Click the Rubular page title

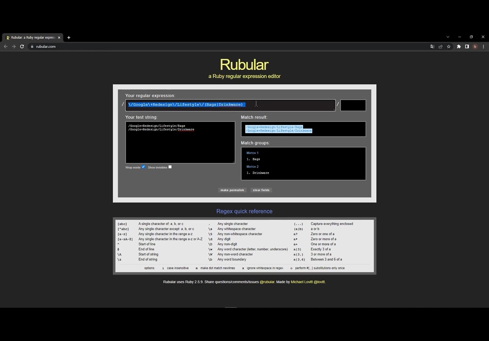tap(244, 64)
